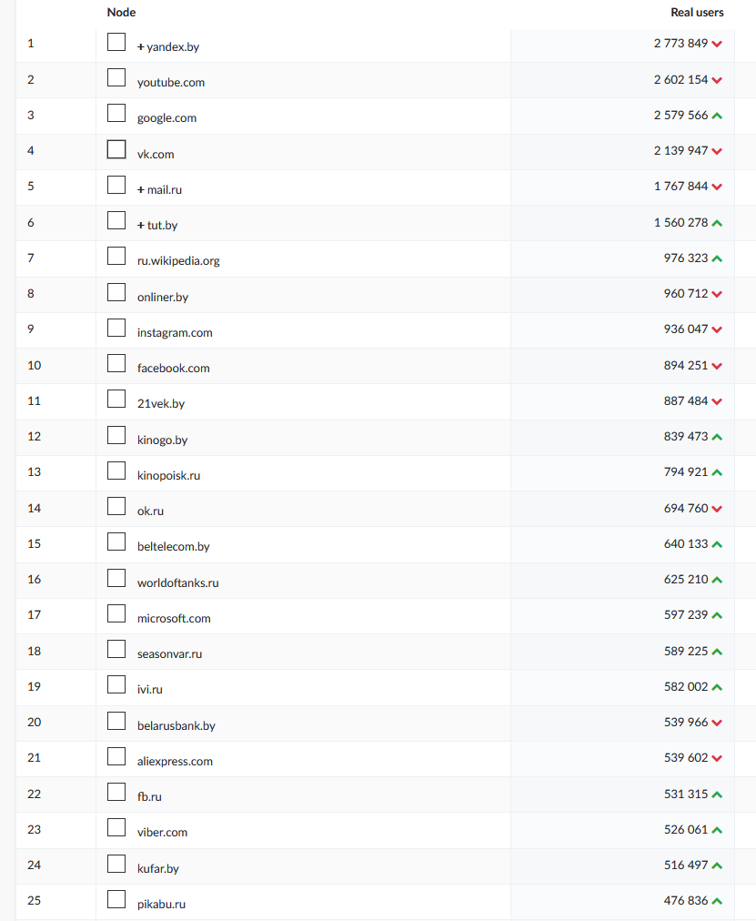Viewport: 756px width, 921px height.
Task: Click red trend arrow next to vk.com count
Action: tap(717, 151)
